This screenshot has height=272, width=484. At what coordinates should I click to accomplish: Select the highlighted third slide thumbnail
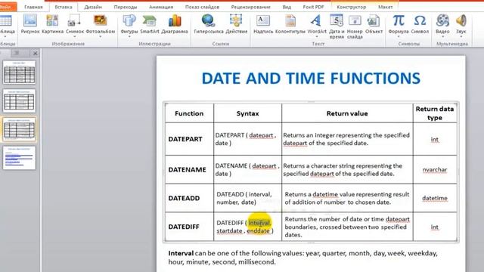[x=19, y=129]
